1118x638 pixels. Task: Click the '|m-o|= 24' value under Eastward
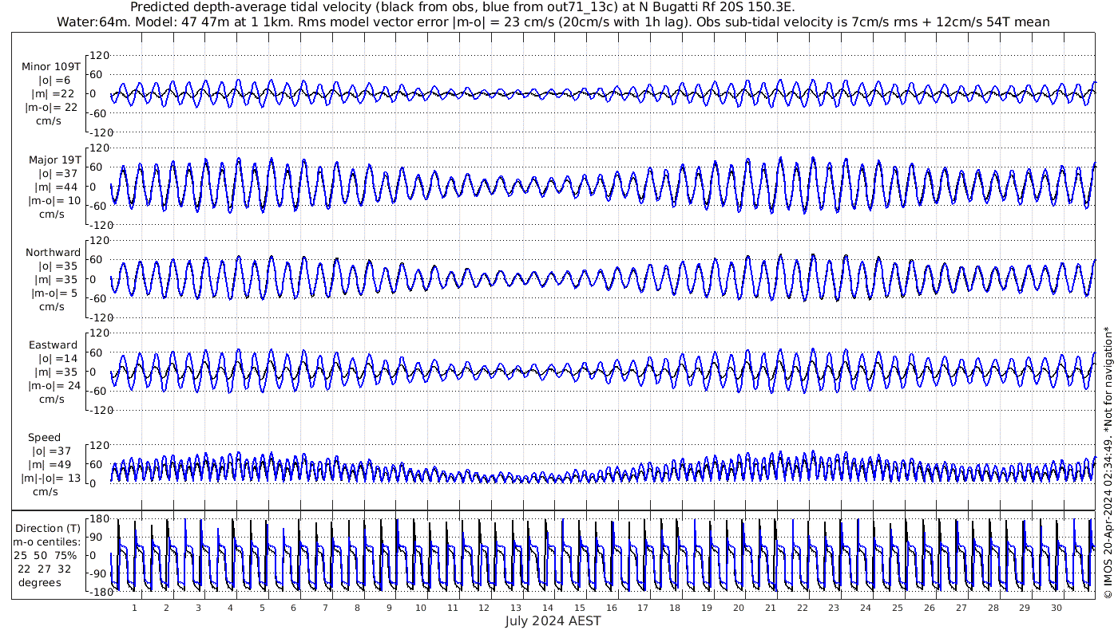52,386
